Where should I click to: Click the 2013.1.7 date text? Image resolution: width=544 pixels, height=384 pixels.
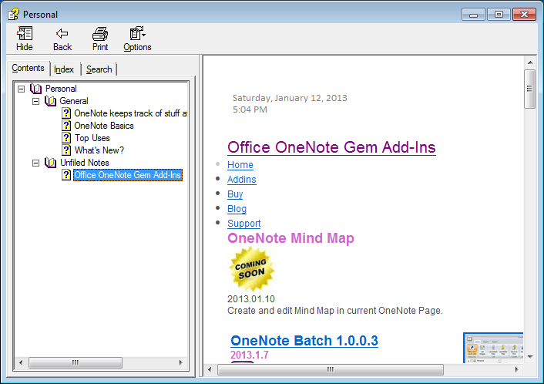pos(250,355)
